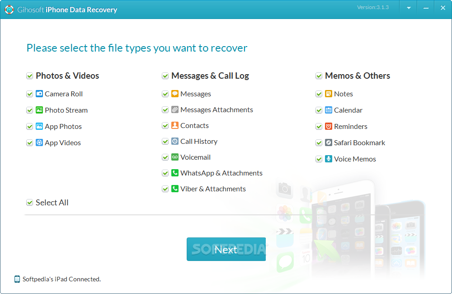Uncheck the Call History checkbox
This screenshot has height=294, width=452.
point(165,142)
